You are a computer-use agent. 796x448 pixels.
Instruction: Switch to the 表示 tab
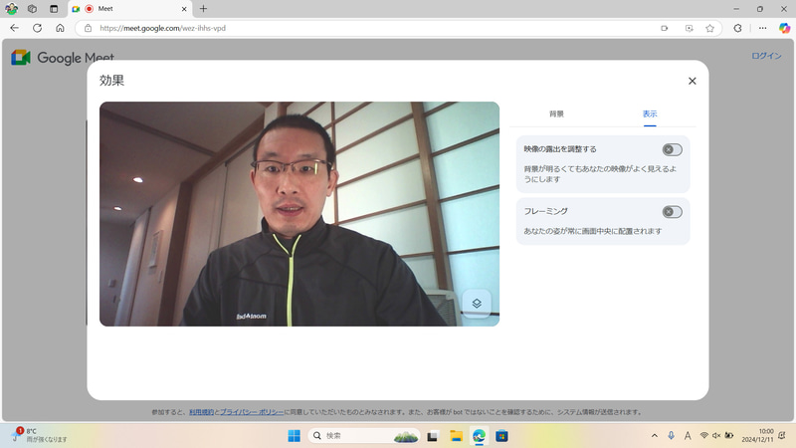650,113
